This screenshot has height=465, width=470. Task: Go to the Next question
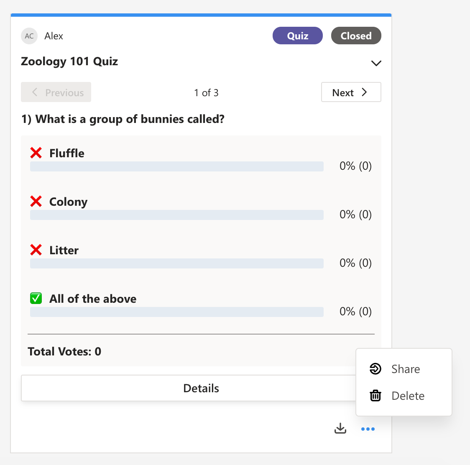[351, 92]
